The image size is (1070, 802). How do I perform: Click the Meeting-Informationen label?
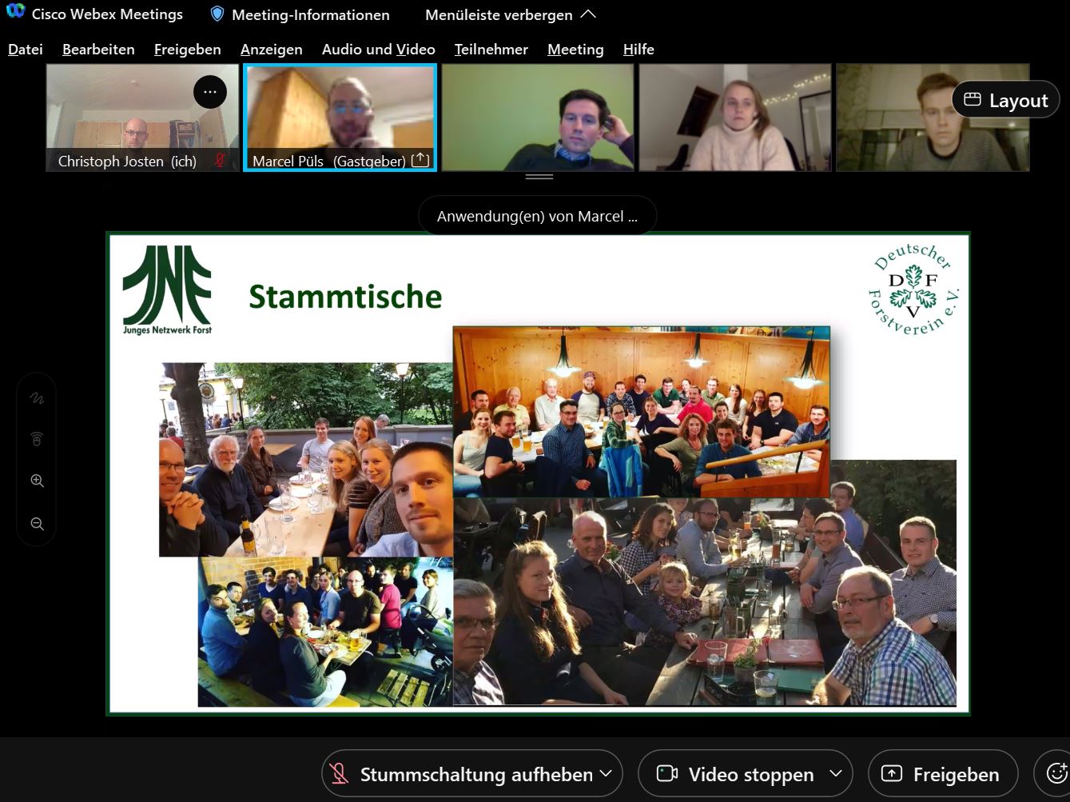(x=311, y=14)
